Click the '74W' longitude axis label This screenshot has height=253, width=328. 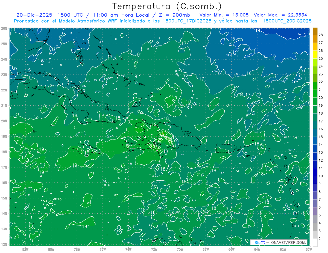(x=128, y=249)
